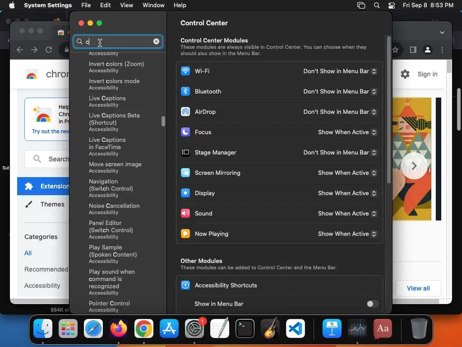Screen dimensions: 462x347
Task: Select Noise Cancellation search result
Action: [x=114, y=209]
